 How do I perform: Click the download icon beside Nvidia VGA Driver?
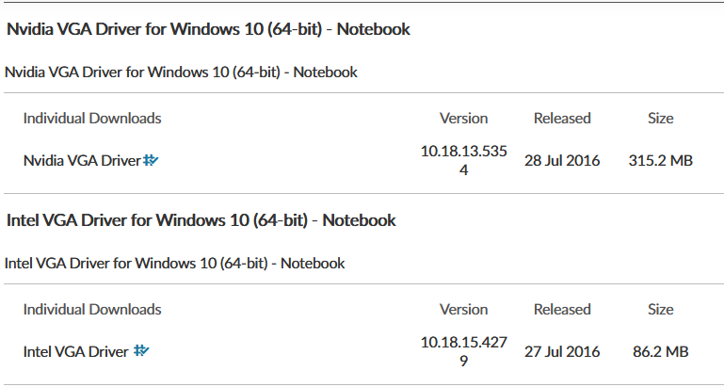pyautogui.click(x=151, y=161)
